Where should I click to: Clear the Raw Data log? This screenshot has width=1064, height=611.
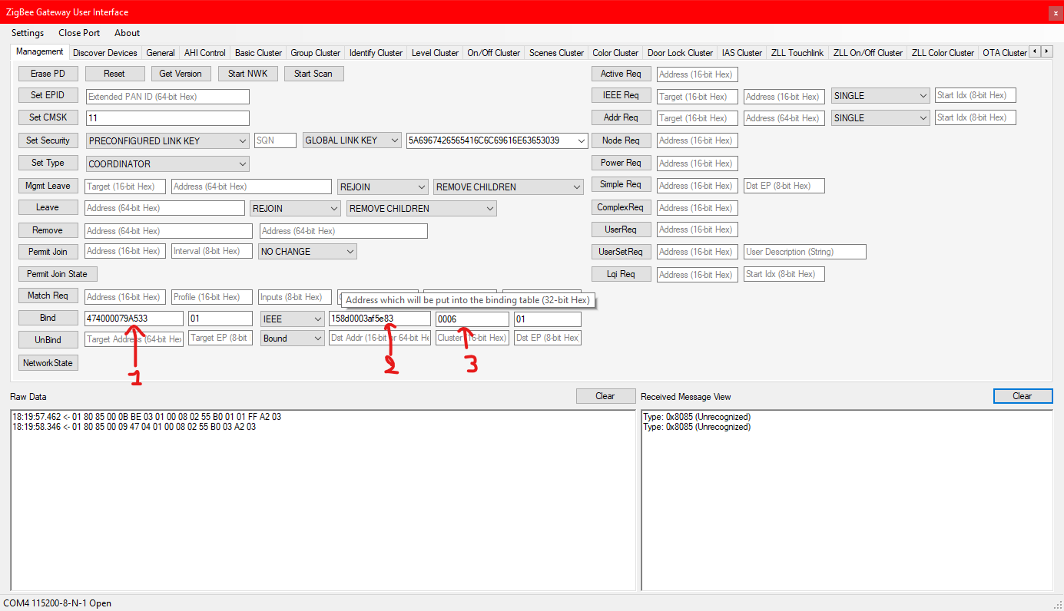coord(605,396)
